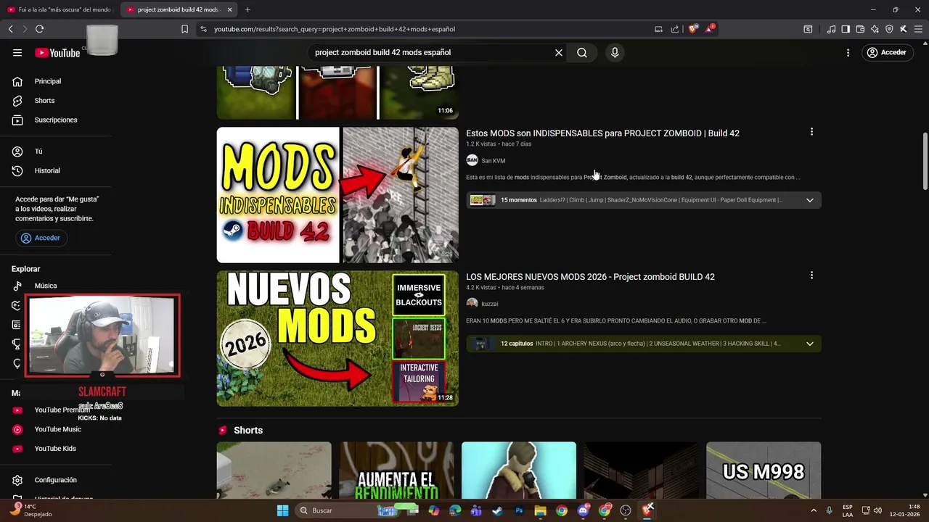This screenshot has height=522, width=929.
Task: Bookmark this page
Action: (x=184, y=29)
